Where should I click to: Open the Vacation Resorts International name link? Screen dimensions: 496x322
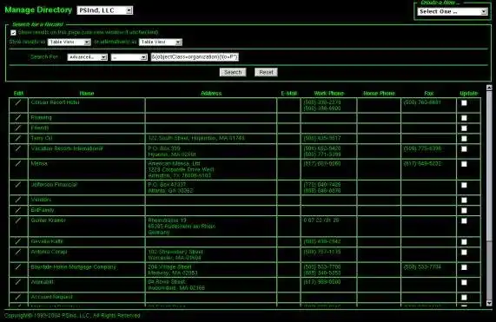(x=67, y=148)
